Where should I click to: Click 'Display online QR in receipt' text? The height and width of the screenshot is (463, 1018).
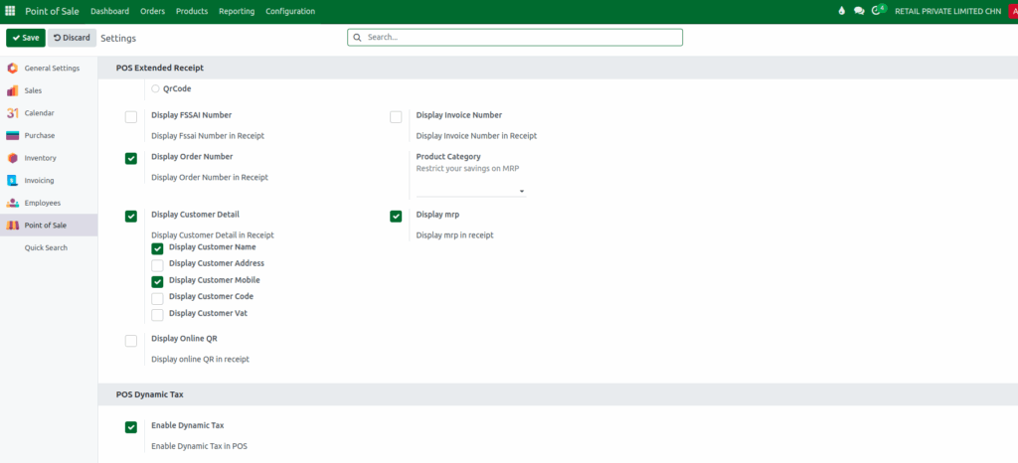[x=200, y=359]
